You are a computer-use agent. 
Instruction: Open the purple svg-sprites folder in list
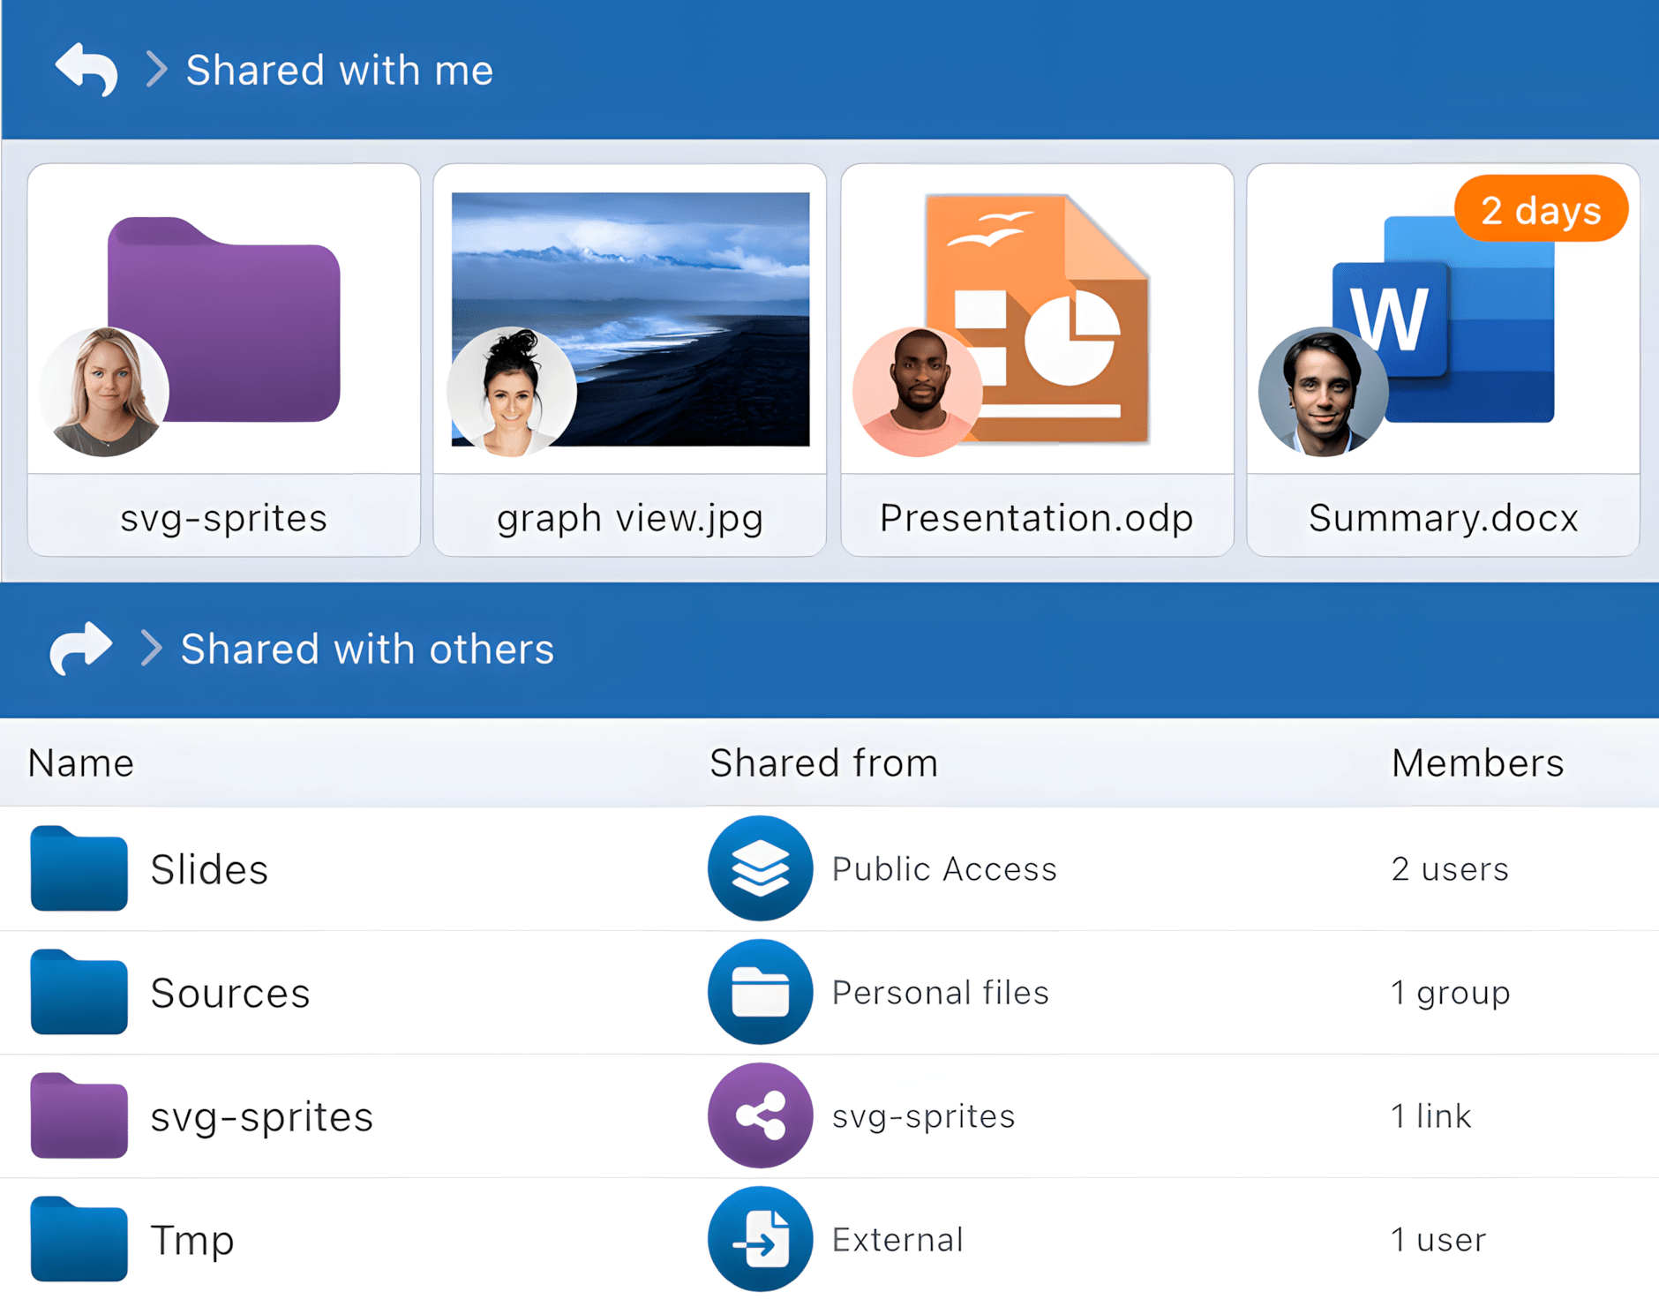[x=79, y=1116]
